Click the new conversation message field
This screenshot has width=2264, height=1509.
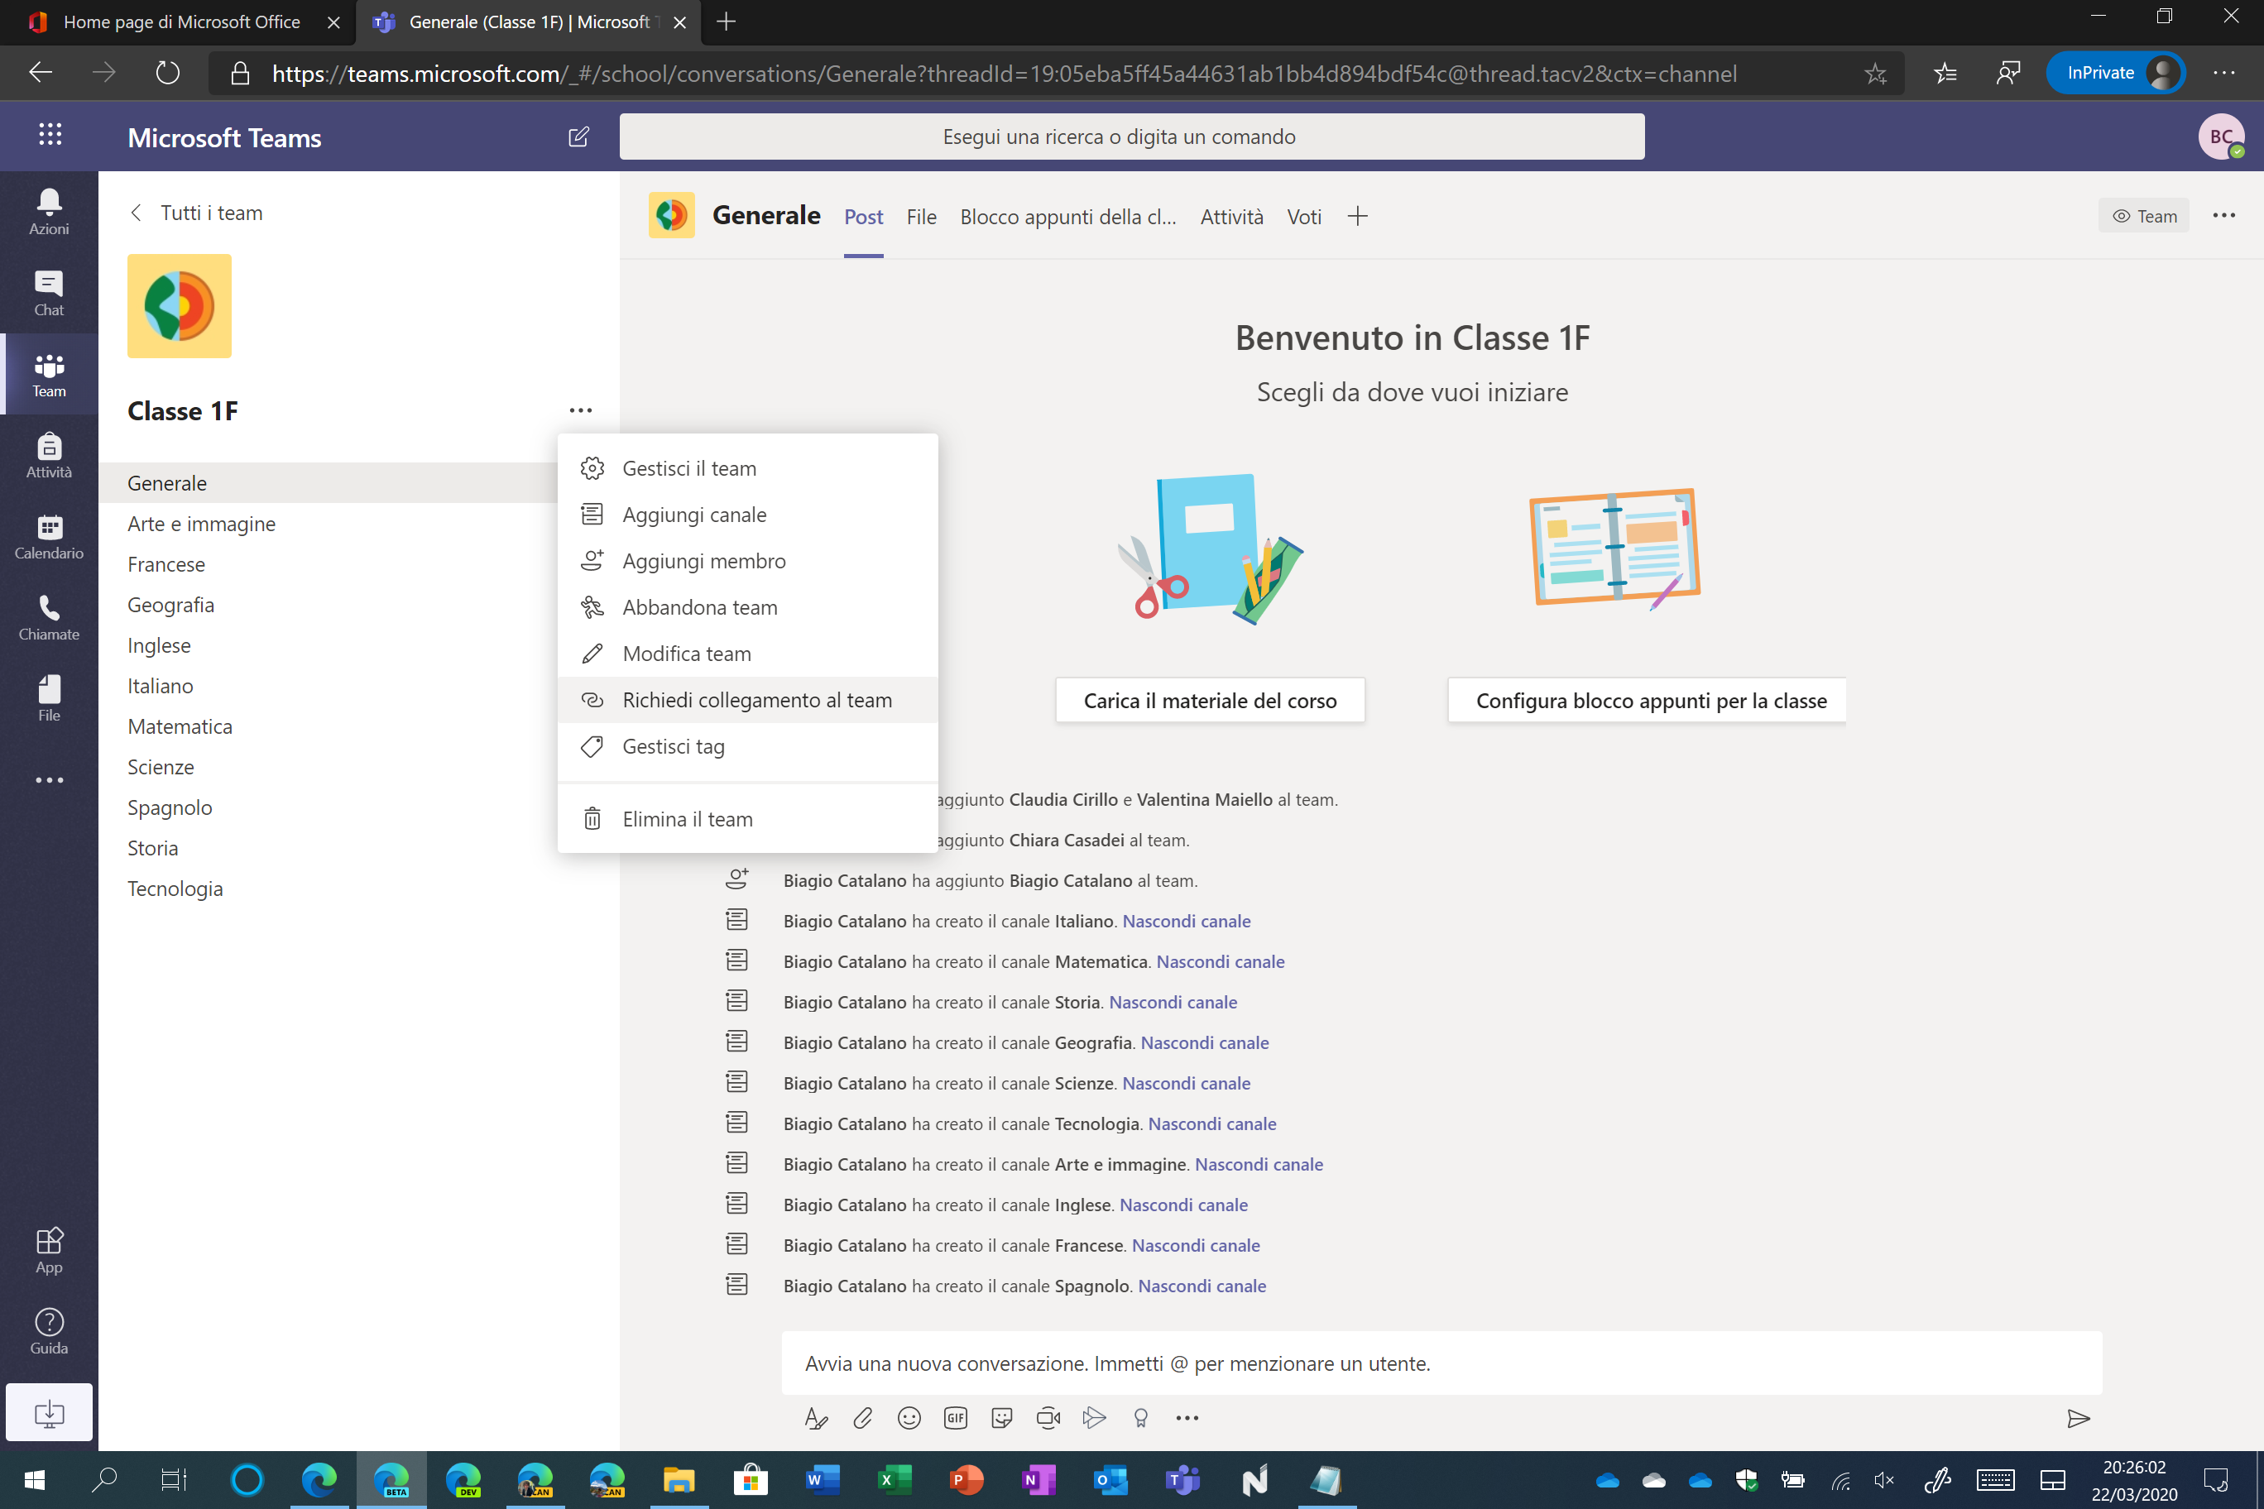1441,1363
